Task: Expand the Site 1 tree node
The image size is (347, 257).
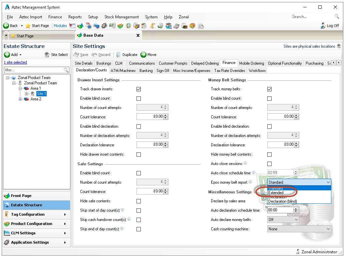Action: point(27,94)
